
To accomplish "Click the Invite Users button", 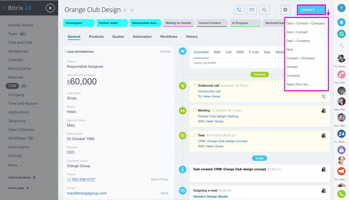I will [18, 188].
